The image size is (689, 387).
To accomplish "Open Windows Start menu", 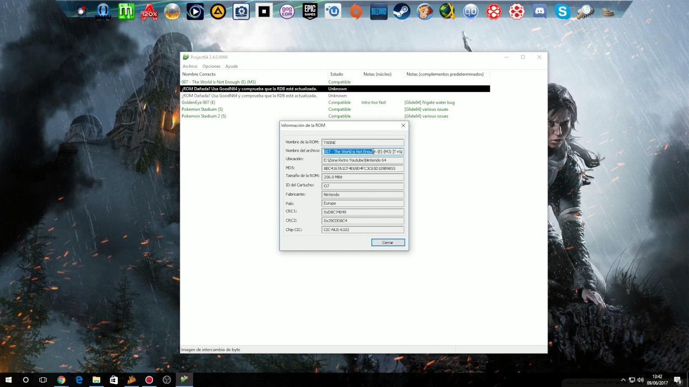I will point(8,380).
